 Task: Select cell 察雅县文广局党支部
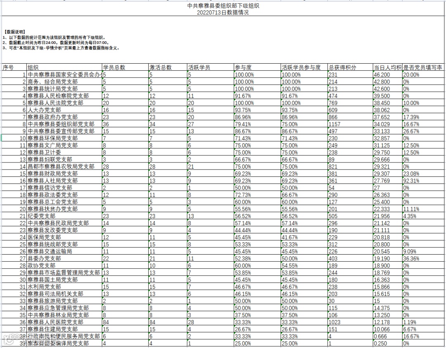pos(64,145)
